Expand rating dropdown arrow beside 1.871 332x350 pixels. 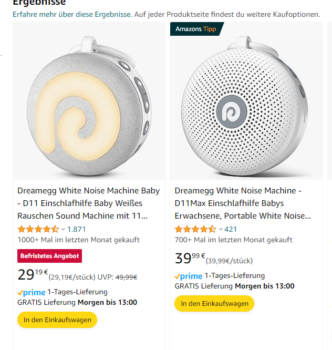click(64, 229)
